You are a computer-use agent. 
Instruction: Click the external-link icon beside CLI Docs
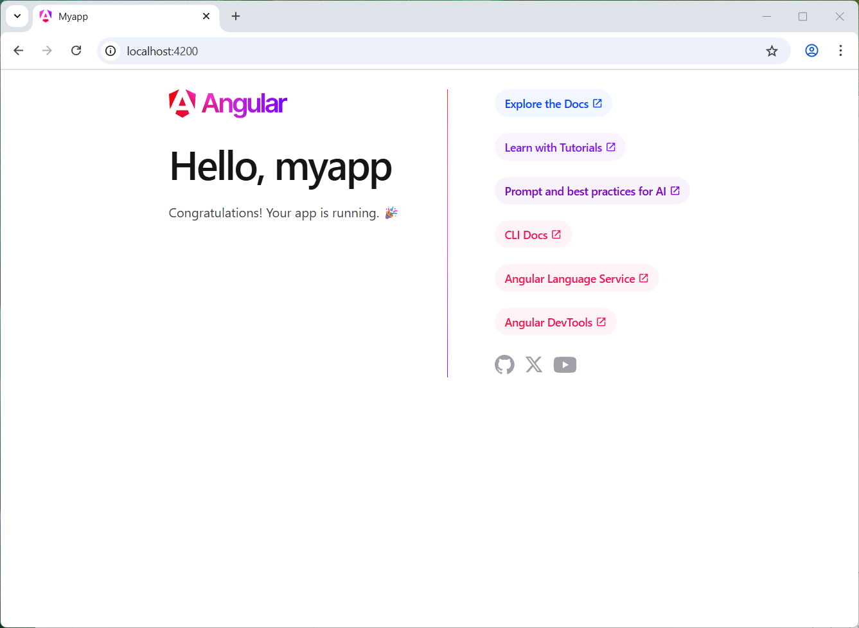(x=556, y=234)
